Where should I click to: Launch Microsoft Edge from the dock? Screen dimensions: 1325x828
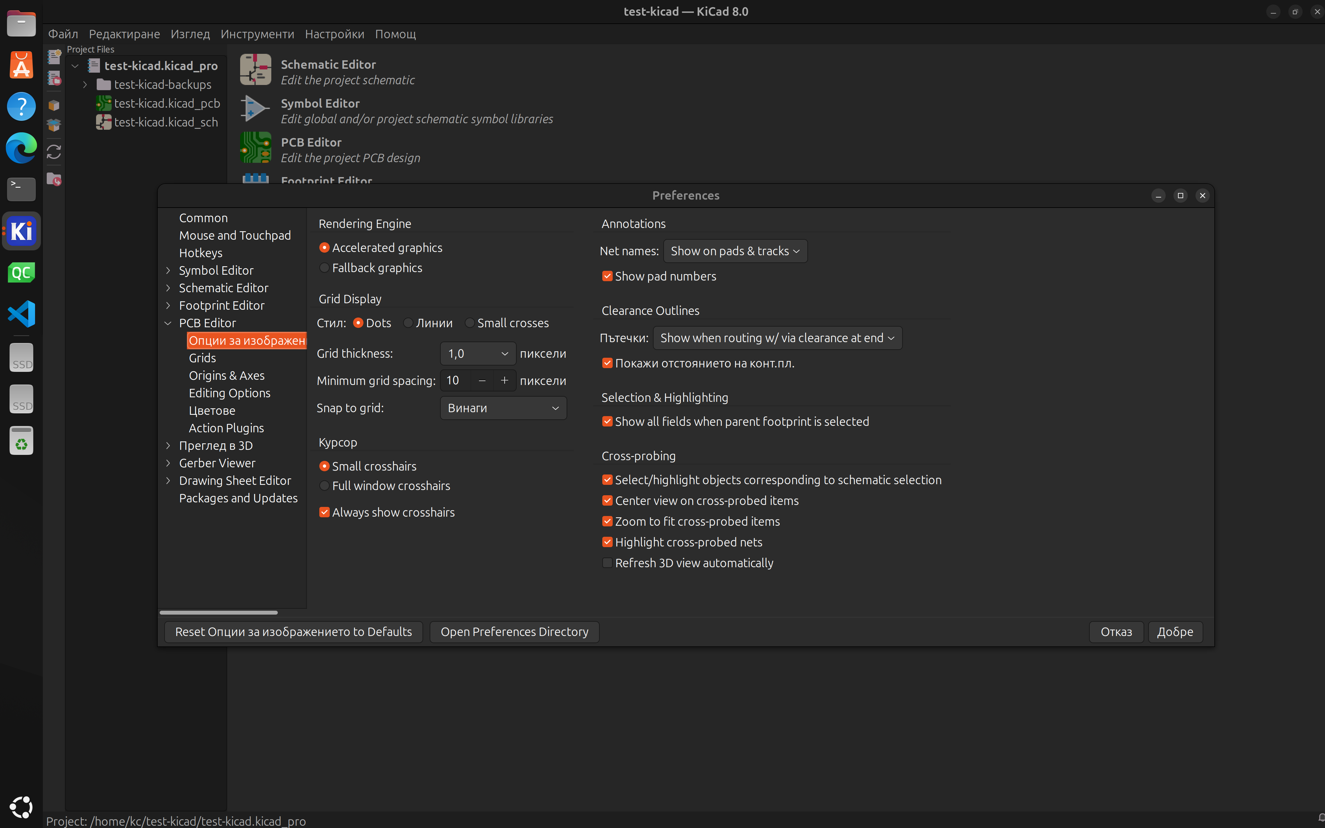pos(21,148)
